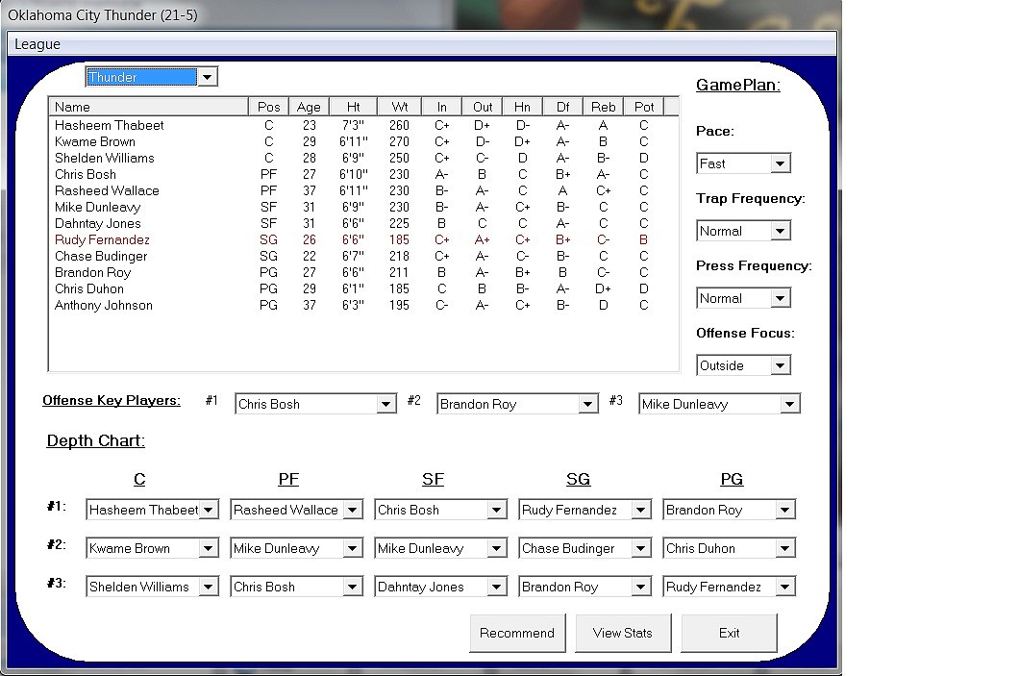Image resolution: width=1019 pixels, height=676 pixels.
Task: Sort roster by Ht column header
Action: pyautogui.click(x=353, y=107)
